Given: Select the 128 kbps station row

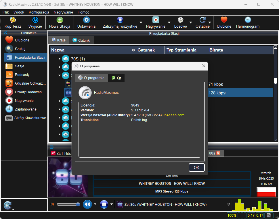Looking at the screenshot, I should tap(240, 93).
